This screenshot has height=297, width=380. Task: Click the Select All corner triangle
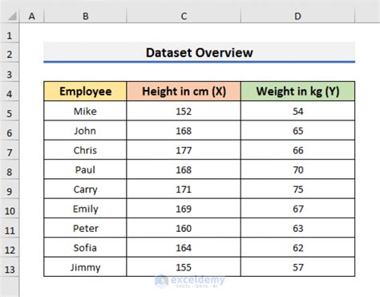(x=12, y=16)
